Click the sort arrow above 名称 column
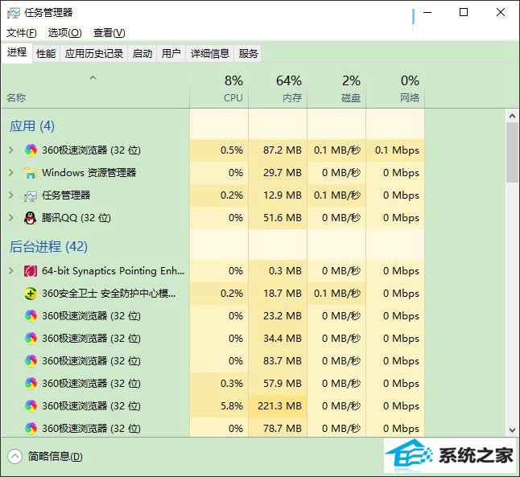Screen dimensions: 520x477 coord(93,78)
